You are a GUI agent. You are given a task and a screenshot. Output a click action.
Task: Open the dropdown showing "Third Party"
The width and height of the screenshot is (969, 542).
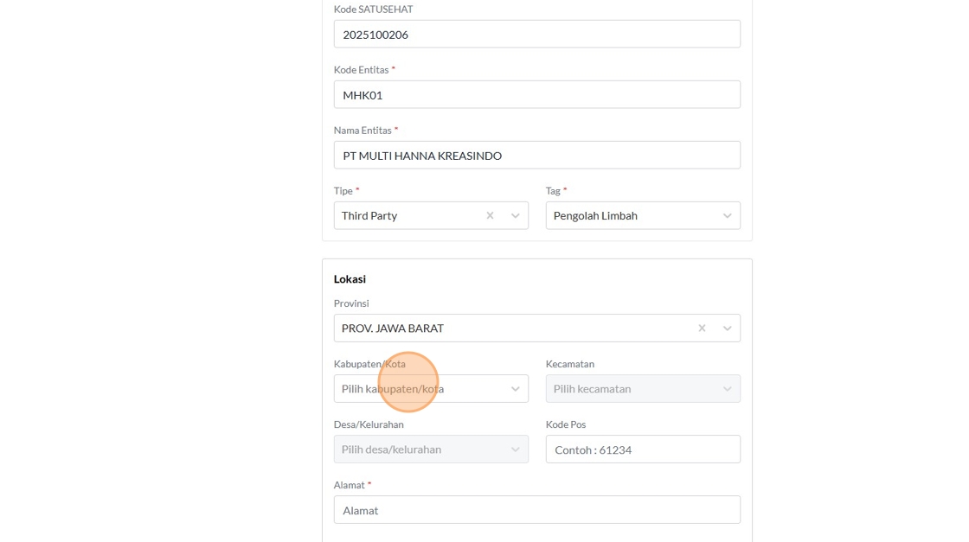pos(407,216)
